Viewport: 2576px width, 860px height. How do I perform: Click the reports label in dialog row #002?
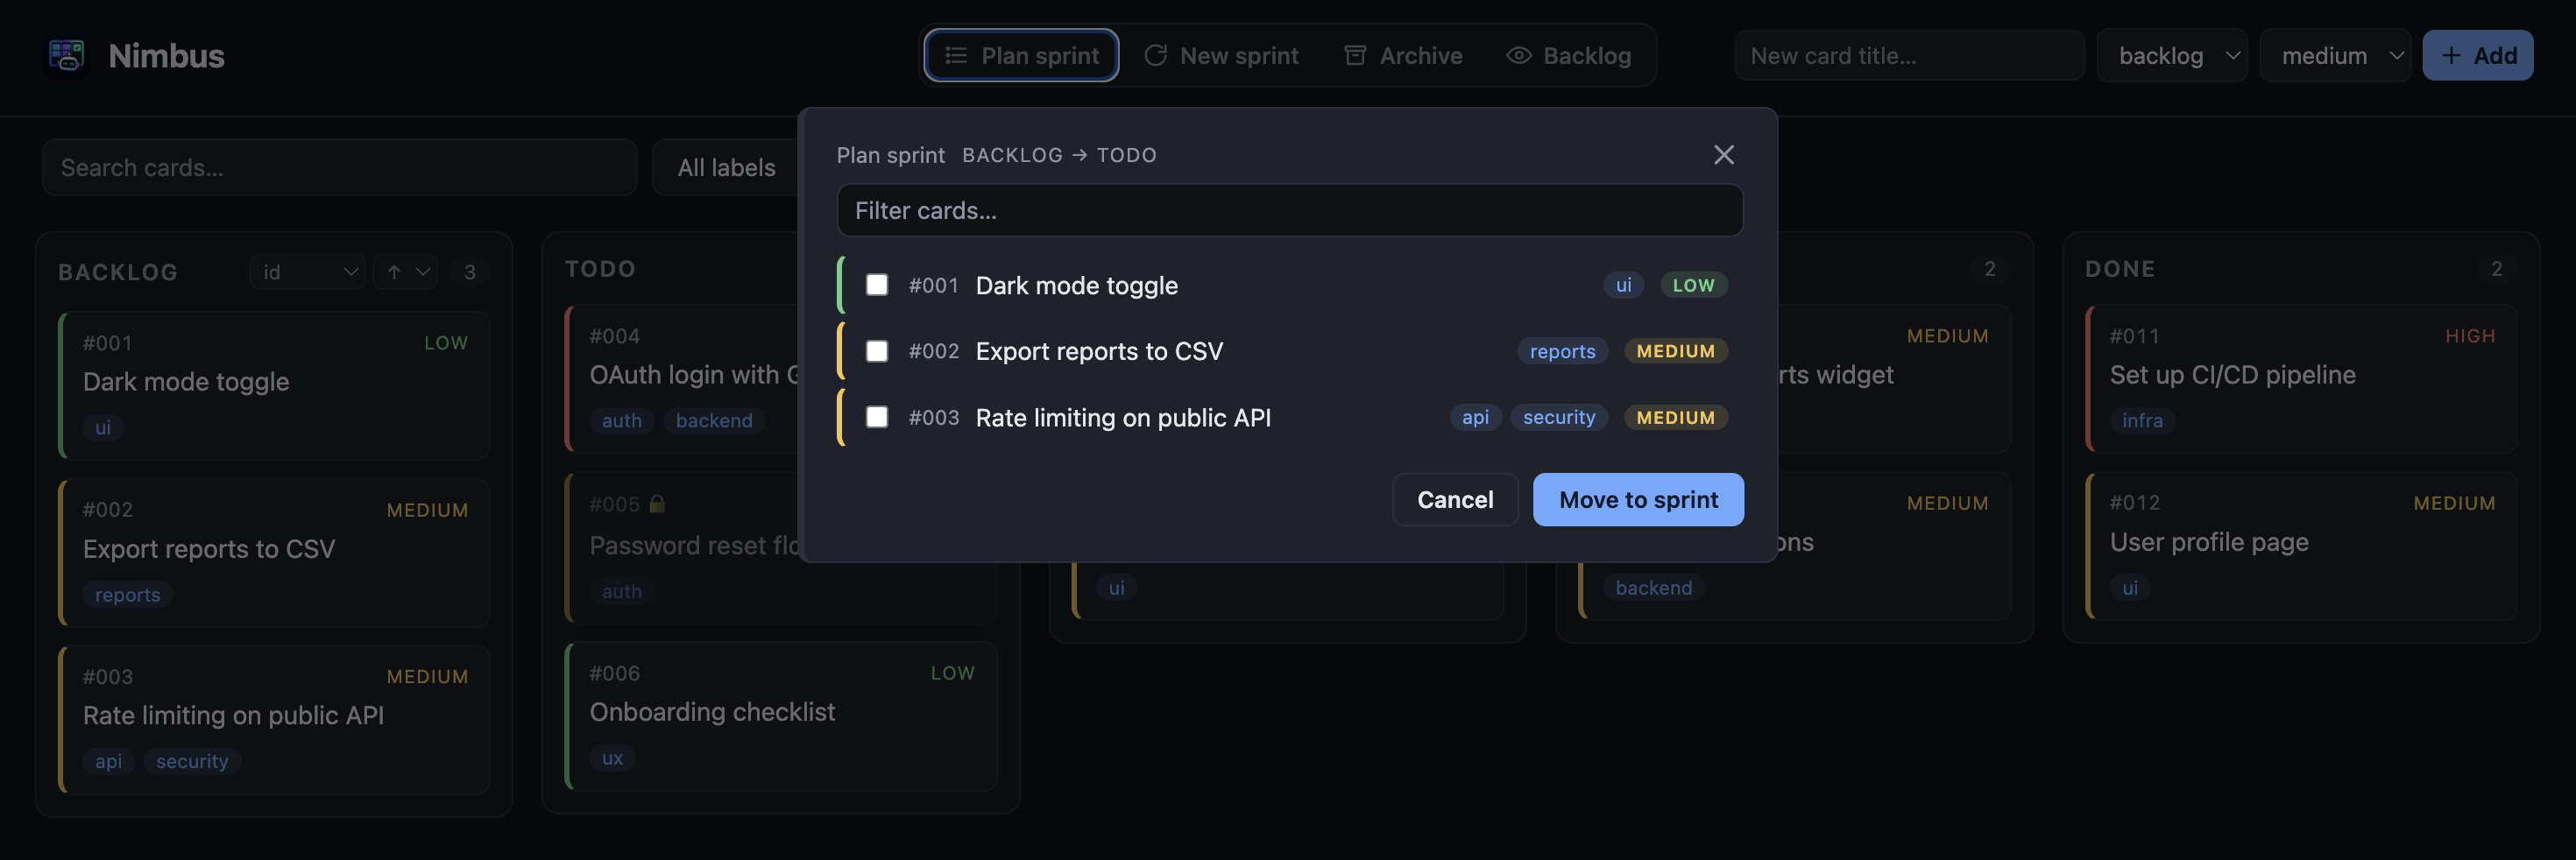coord(1562,351)
